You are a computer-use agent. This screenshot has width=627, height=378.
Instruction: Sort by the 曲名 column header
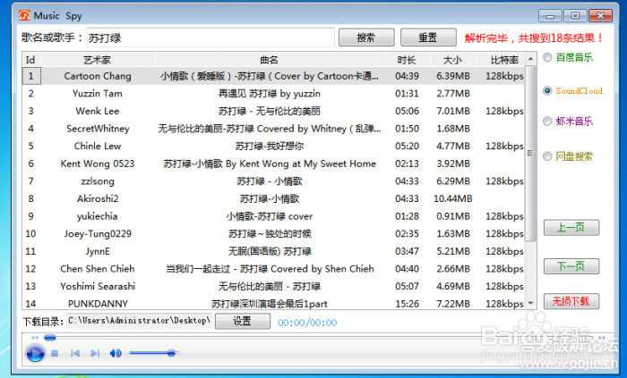point(270,60)
